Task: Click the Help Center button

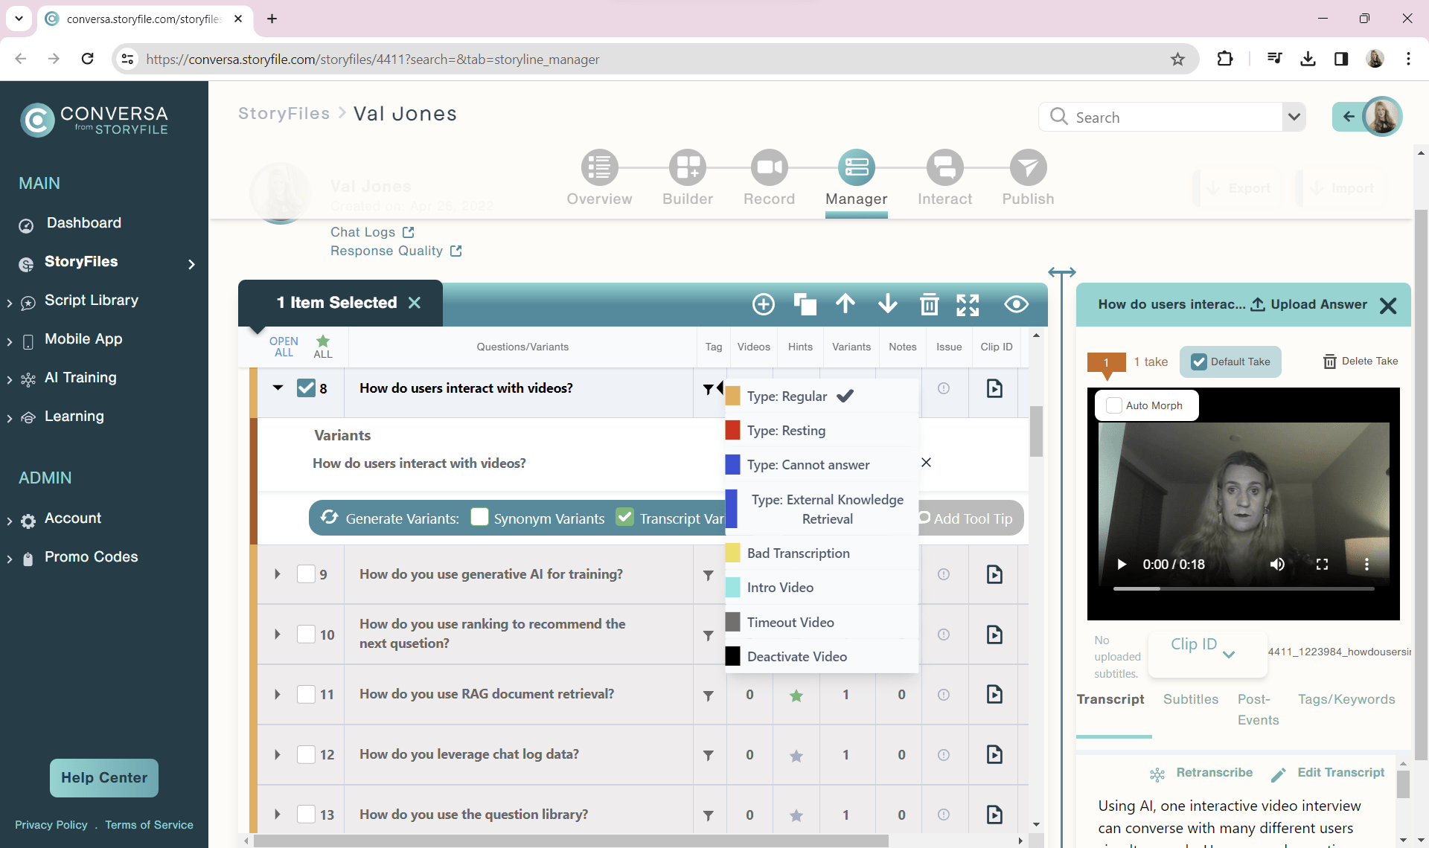Action: [104, 777]
